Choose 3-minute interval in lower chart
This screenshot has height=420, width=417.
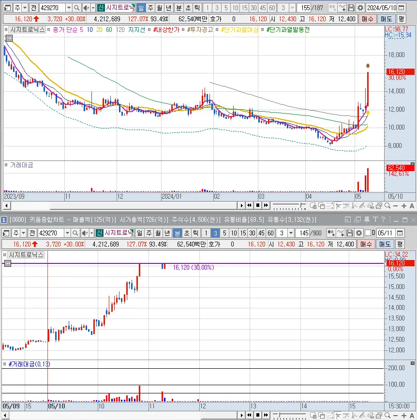(x=215, y=233)
